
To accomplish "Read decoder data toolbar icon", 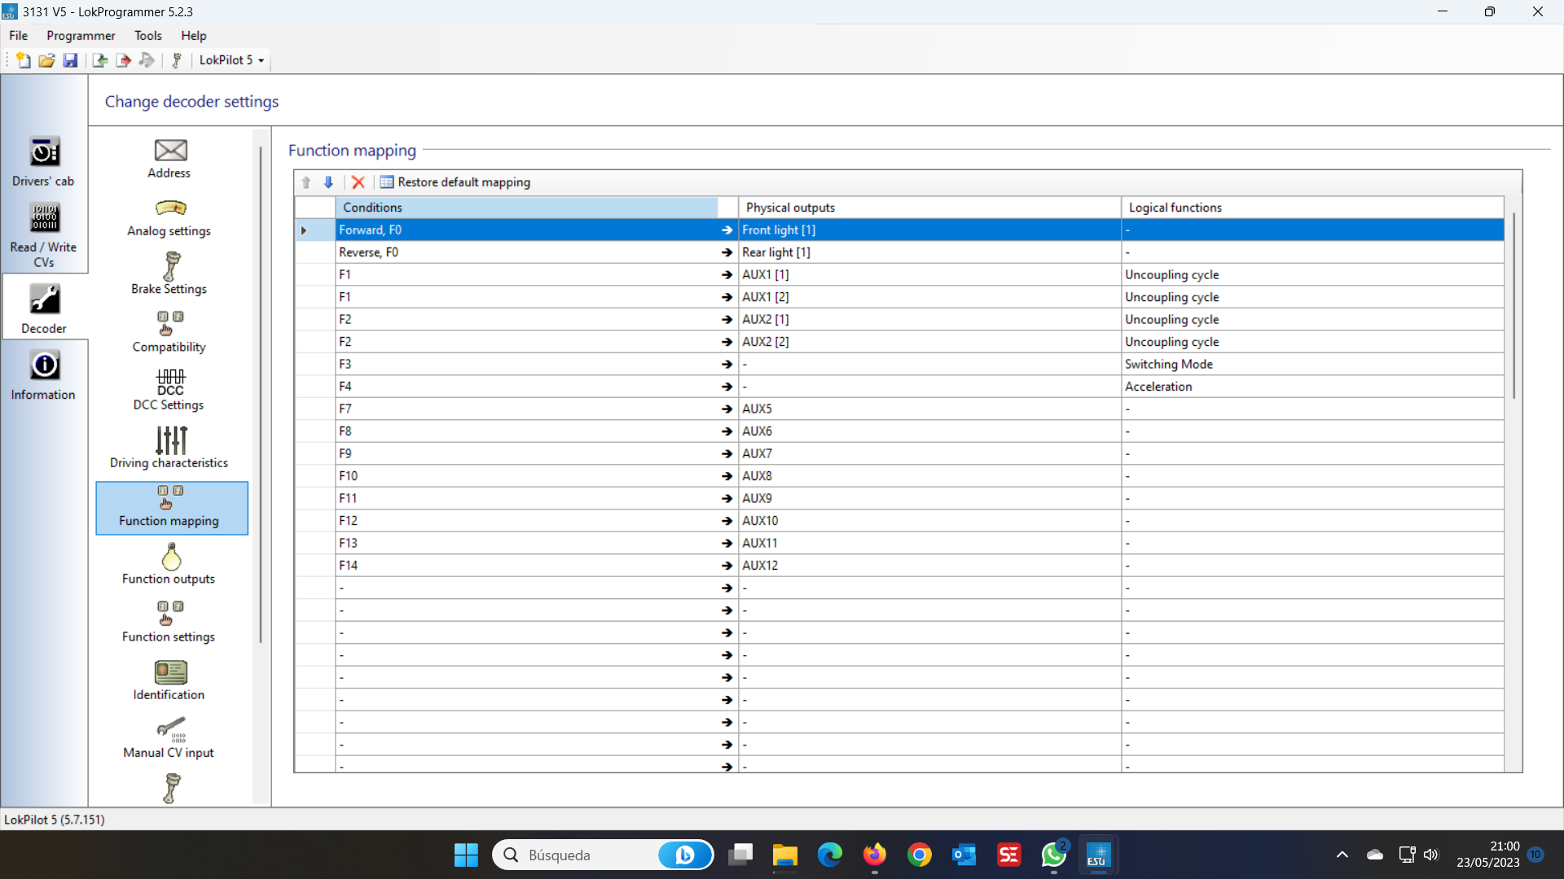I will tap(100, 60).
